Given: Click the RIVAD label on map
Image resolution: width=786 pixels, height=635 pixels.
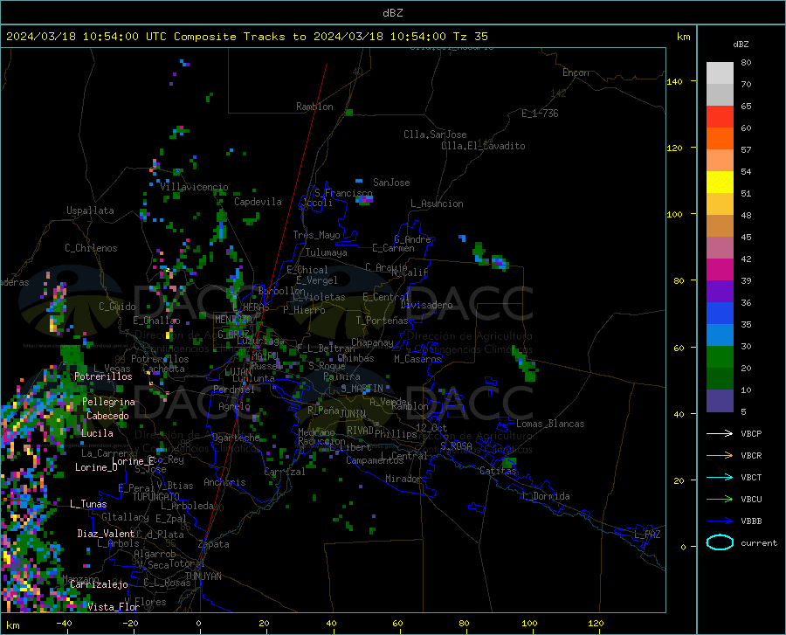Looking at the screenshot, I should click(360, 431).
